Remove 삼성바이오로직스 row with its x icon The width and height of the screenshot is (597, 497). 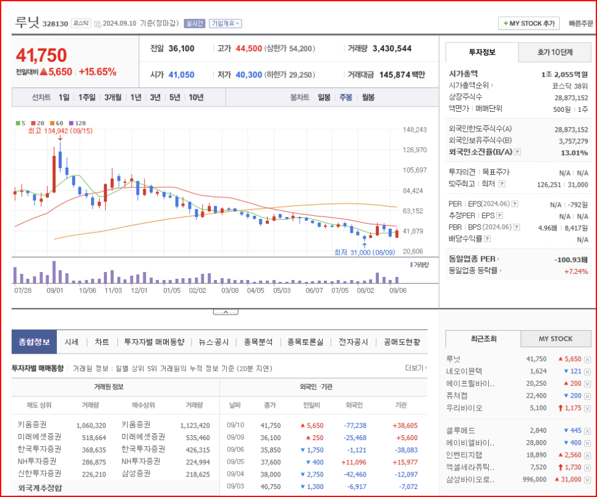588,480
